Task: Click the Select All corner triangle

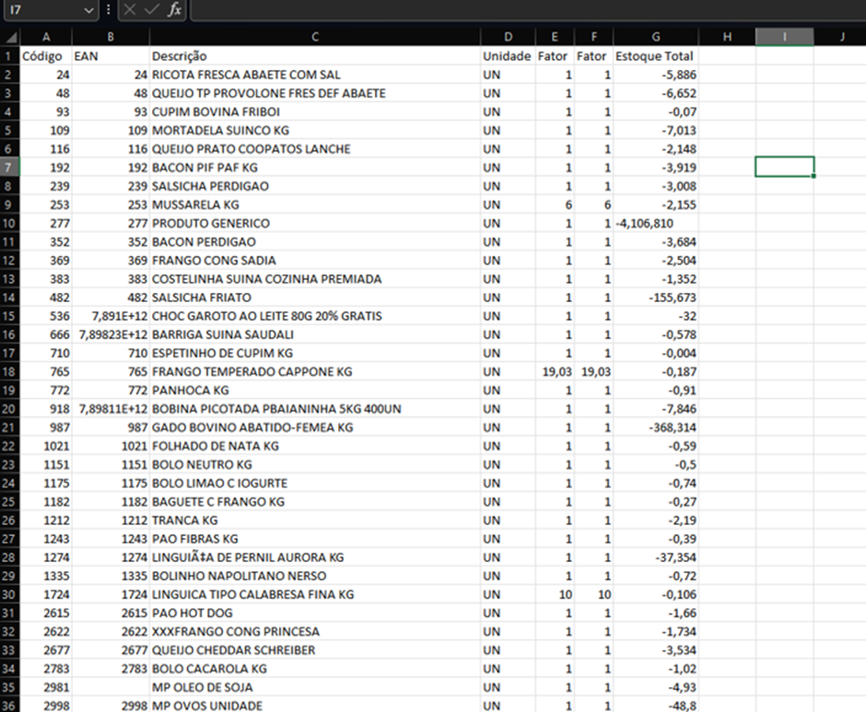Action: click(x=10, y=37)
